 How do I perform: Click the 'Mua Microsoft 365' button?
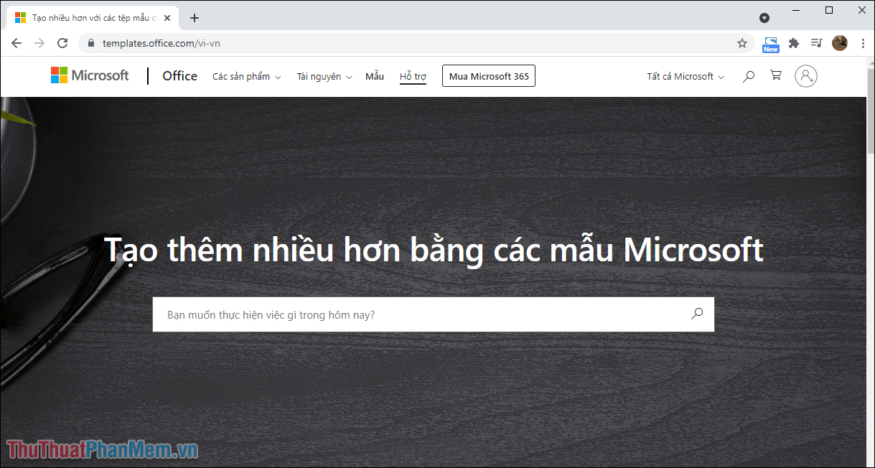[488, 75]
